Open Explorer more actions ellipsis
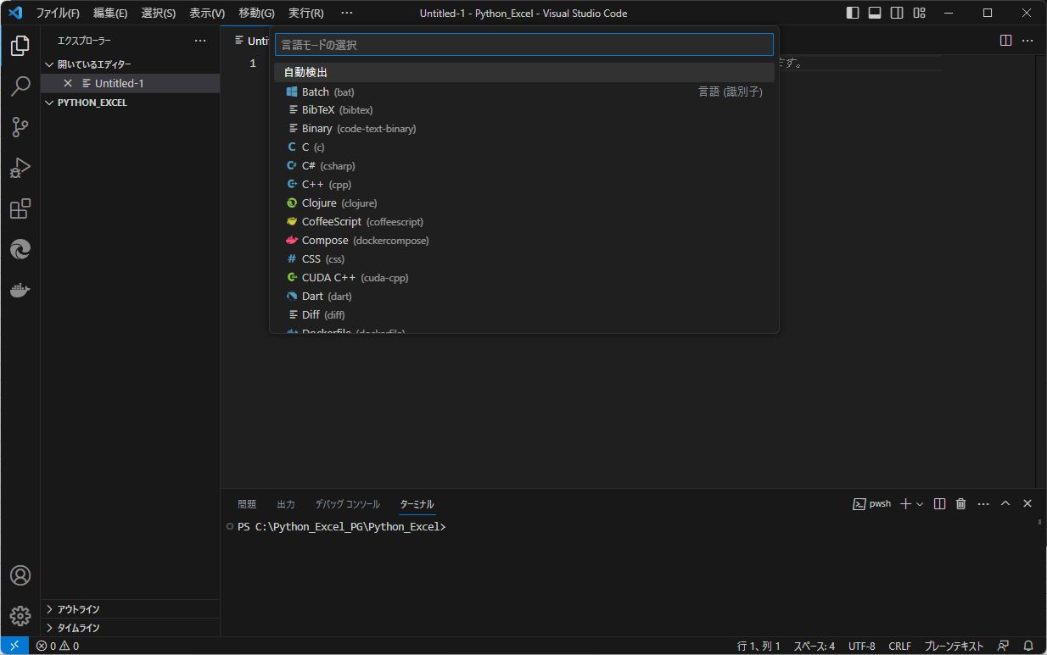 200,41
